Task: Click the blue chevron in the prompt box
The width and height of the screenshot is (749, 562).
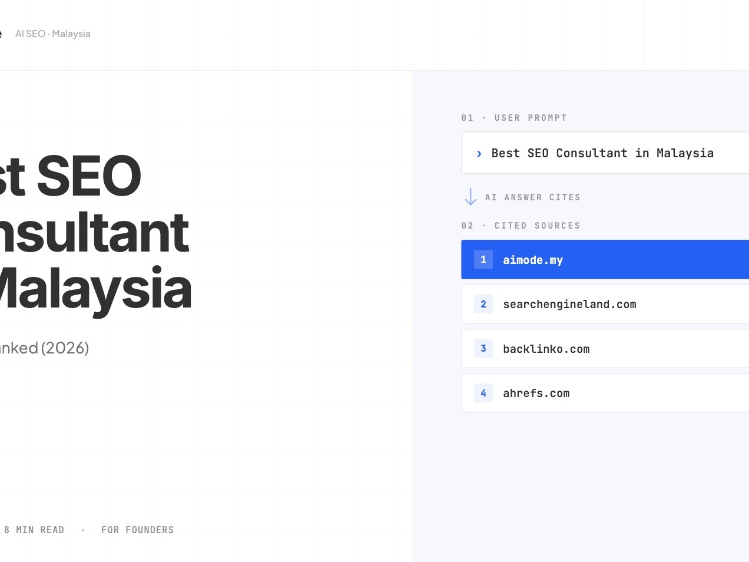Action: (x=479, y=154)
